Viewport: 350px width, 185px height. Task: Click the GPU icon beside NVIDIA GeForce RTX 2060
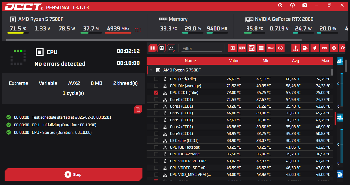[249, 19]
